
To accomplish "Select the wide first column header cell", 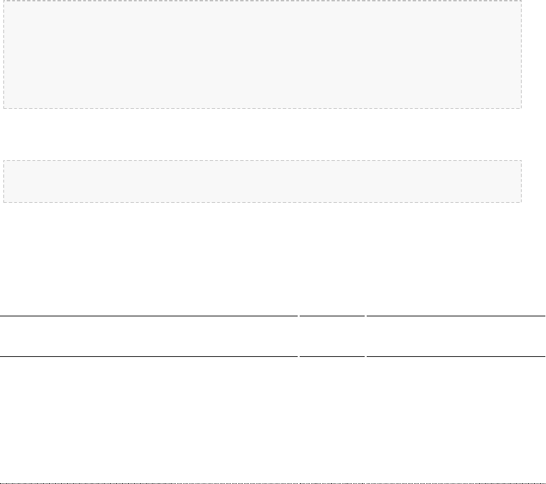I will pos(149,336).
